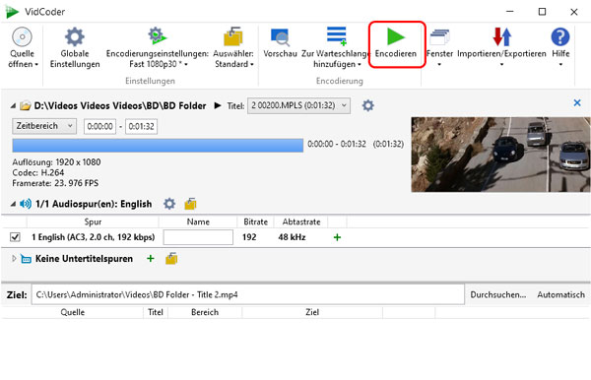
Task: Open the Zeitbereich range type dropdown
Action: click(44, 126)
